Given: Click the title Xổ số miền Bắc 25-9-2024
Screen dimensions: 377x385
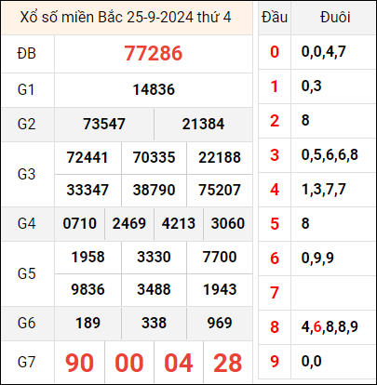Looking at the screenshot, I should point(107,17).
